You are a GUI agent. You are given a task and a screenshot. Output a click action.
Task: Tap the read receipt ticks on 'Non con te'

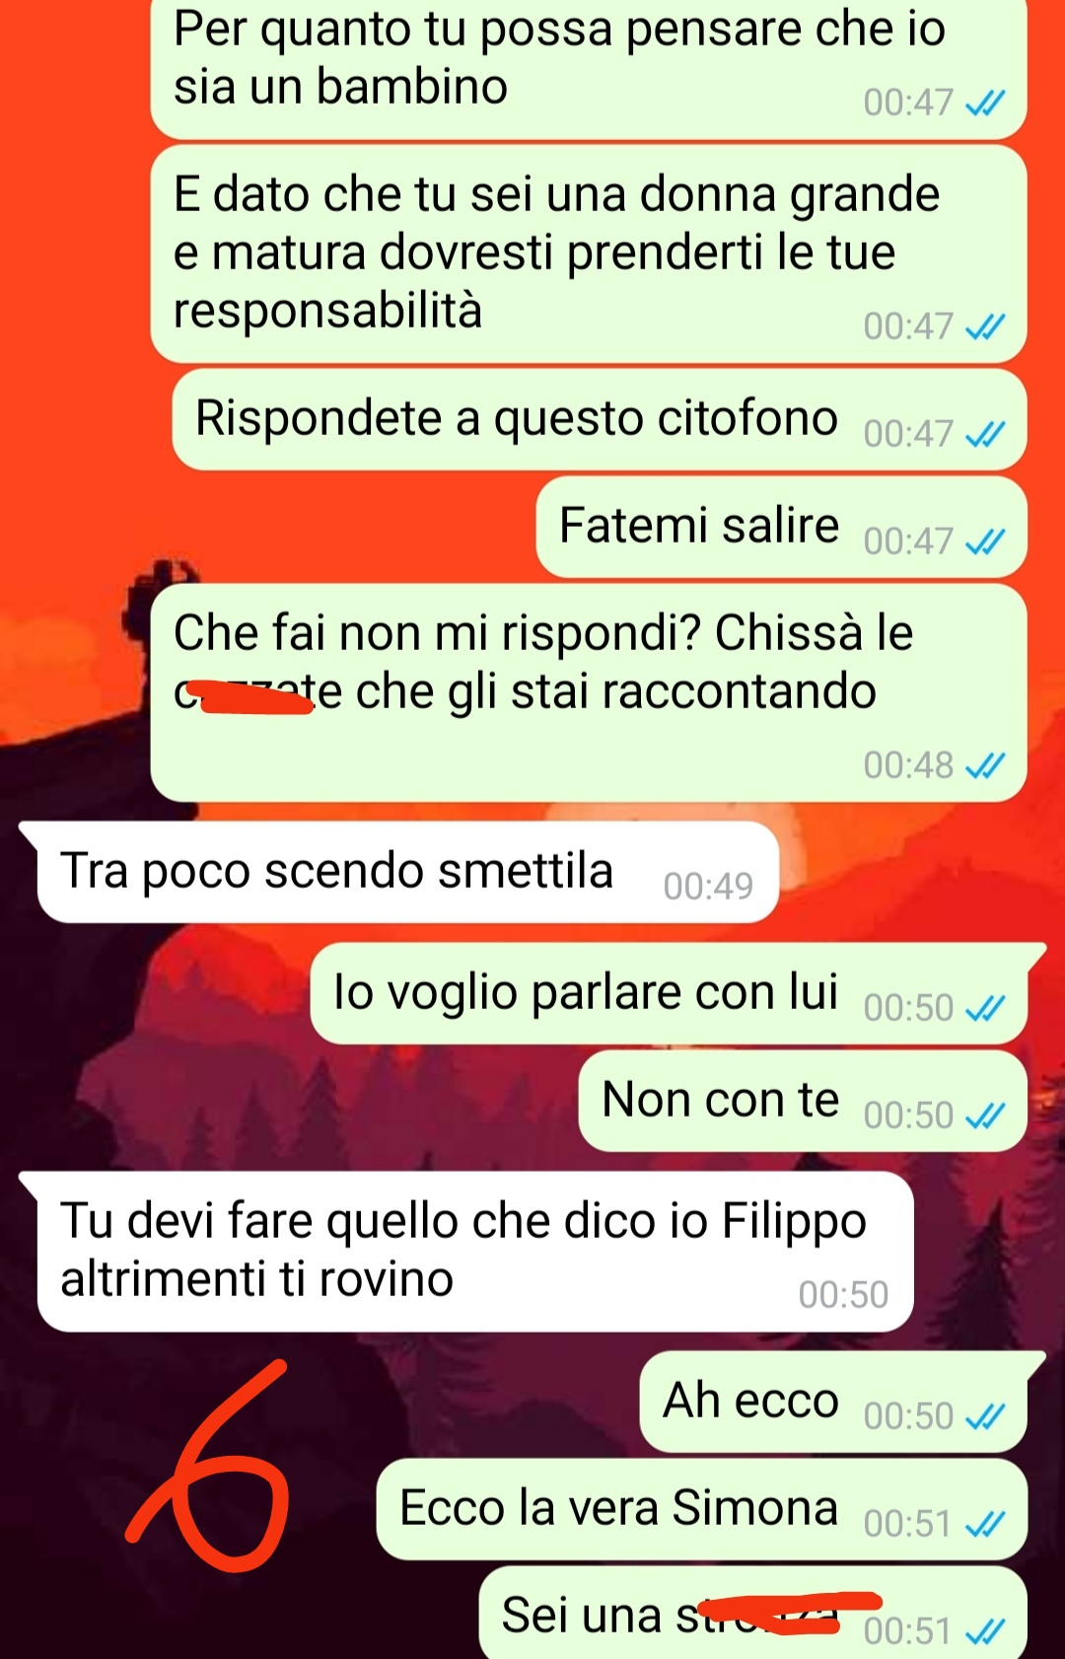pyautogui.click(x=985, y=1116)
